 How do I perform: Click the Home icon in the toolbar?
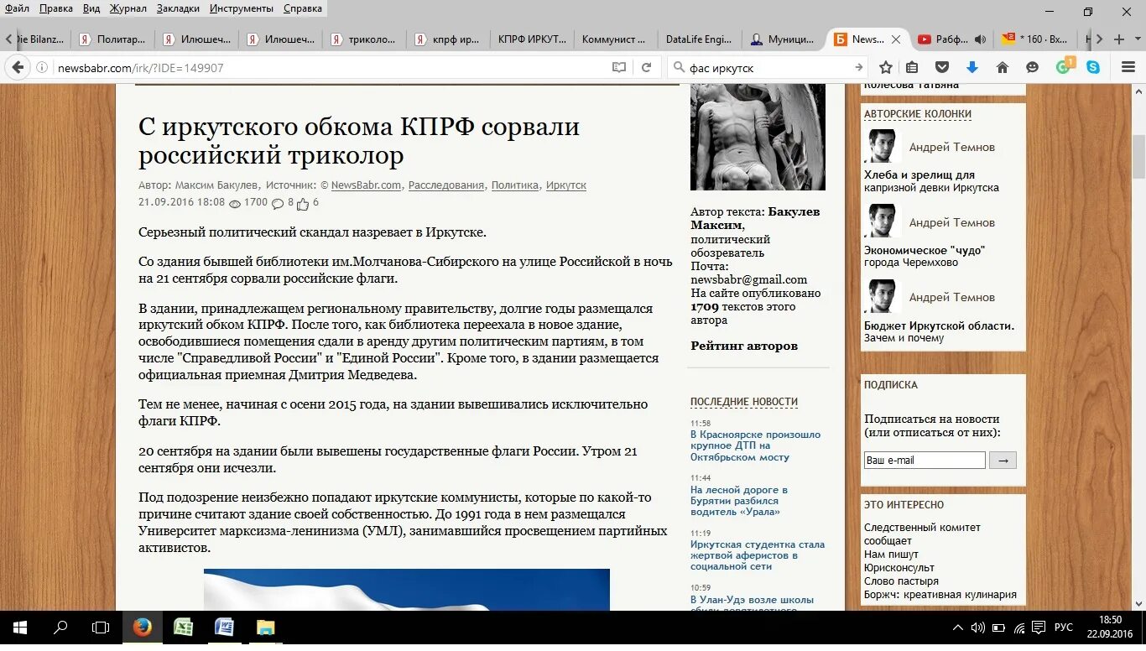click(x=1002, y=66)
